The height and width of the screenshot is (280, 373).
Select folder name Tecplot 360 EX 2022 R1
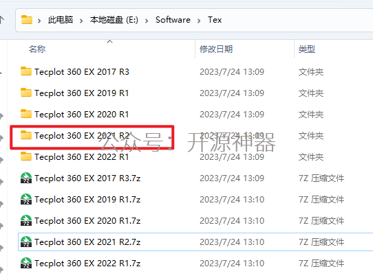(x=82, y=157)
